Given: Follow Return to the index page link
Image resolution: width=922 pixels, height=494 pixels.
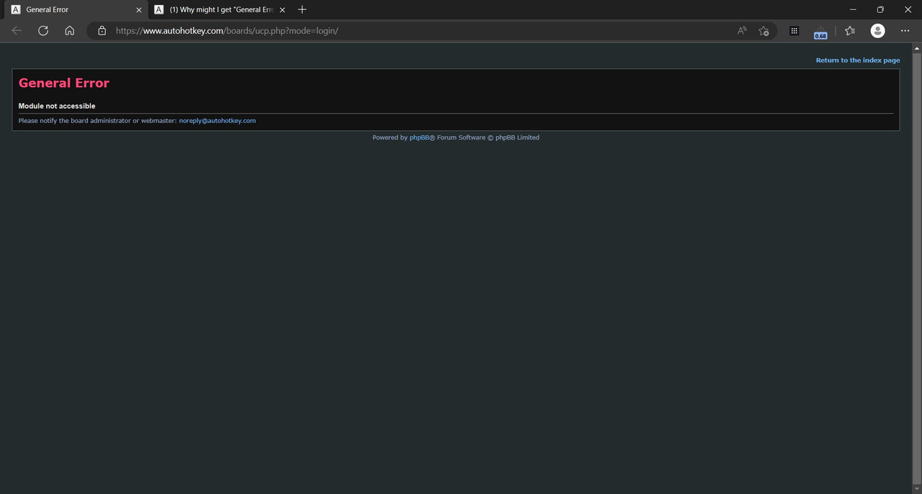Looking at the screenshot, I should tap(858, 60).
